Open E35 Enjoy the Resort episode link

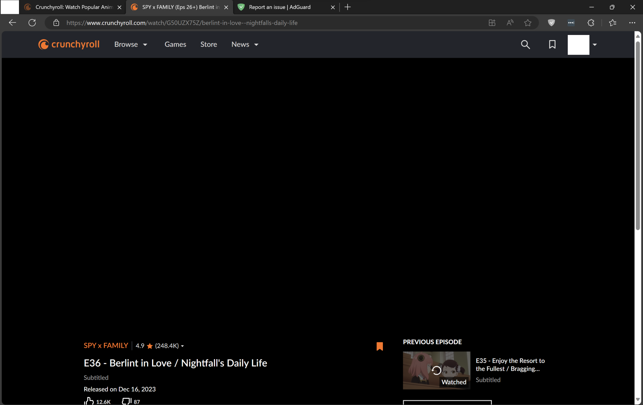pos(510,365)
